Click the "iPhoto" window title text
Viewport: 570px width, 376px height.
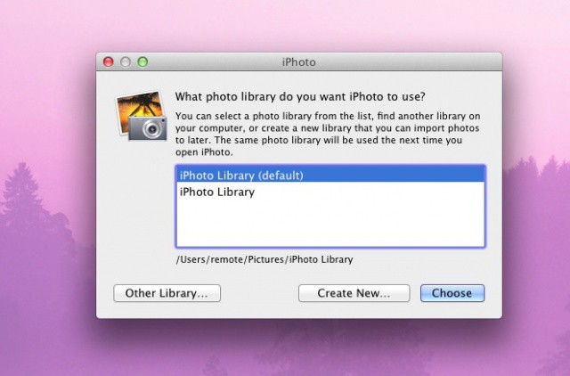[298, 62]
